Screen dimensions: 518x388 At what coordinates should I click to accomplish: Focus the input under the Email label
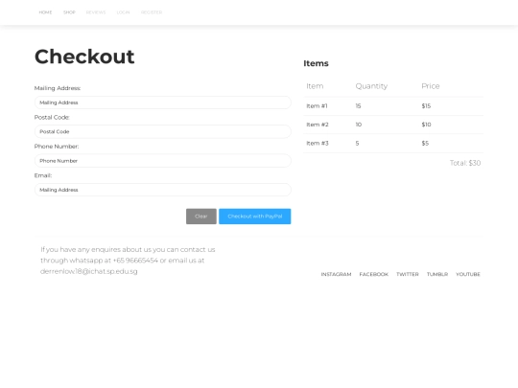click(x=162, y=190)
